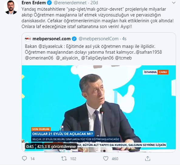Screen dimensions: 180x165
Task: Expand the tweet options chevron menu
Action: pyautogui.click(x=174, y=3)
